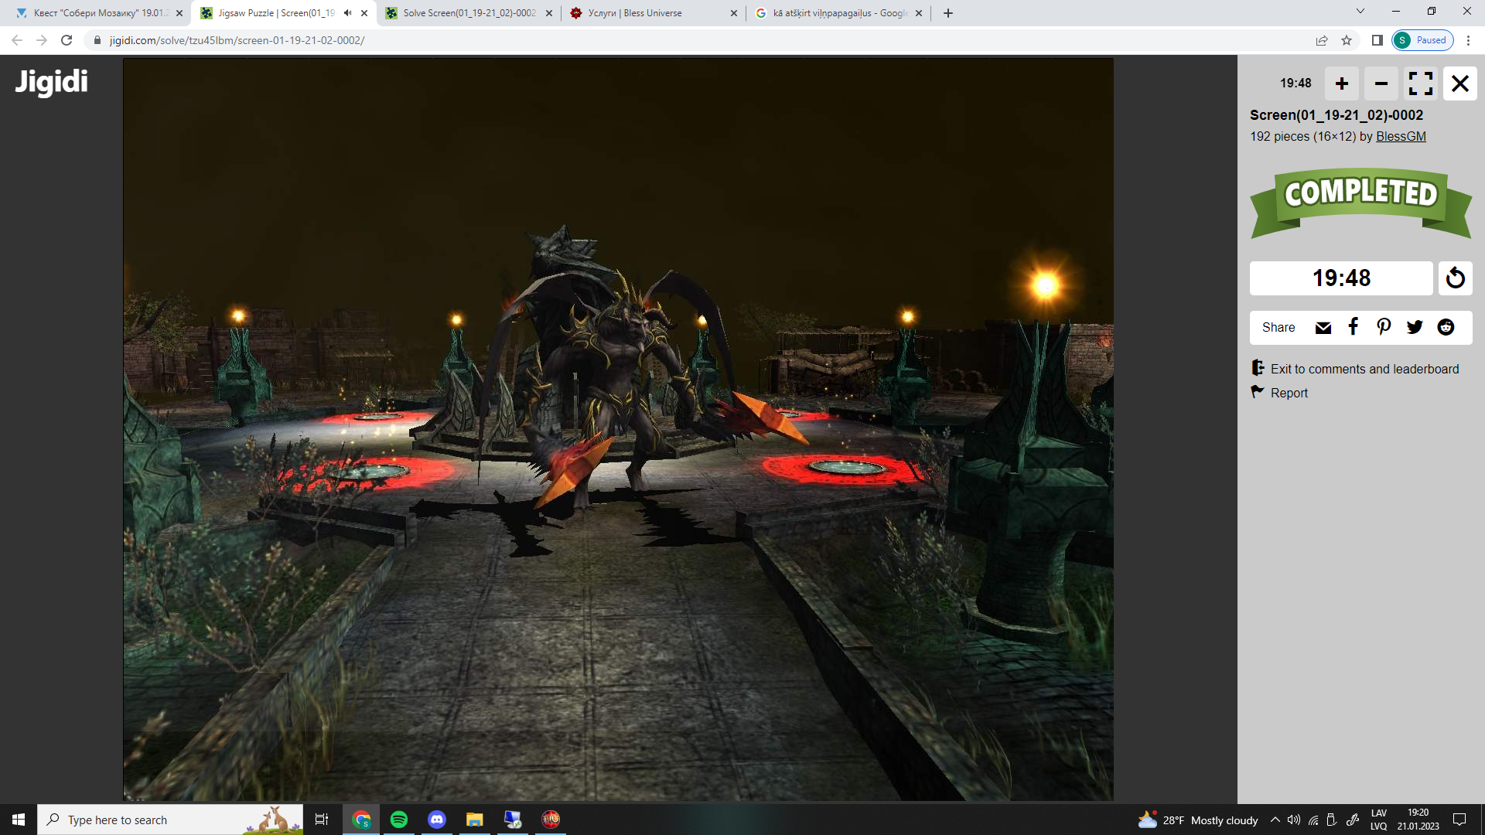
Task: Click the completed puzzle image
Action: point(618,429)
